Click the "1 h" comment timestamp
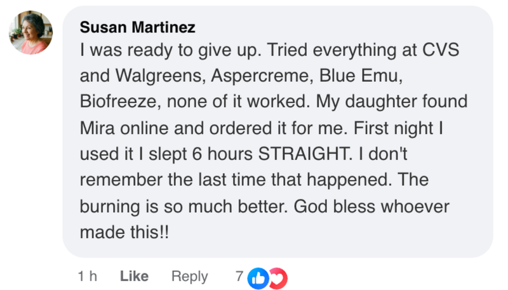508x290 pixels. pos(87,276)
